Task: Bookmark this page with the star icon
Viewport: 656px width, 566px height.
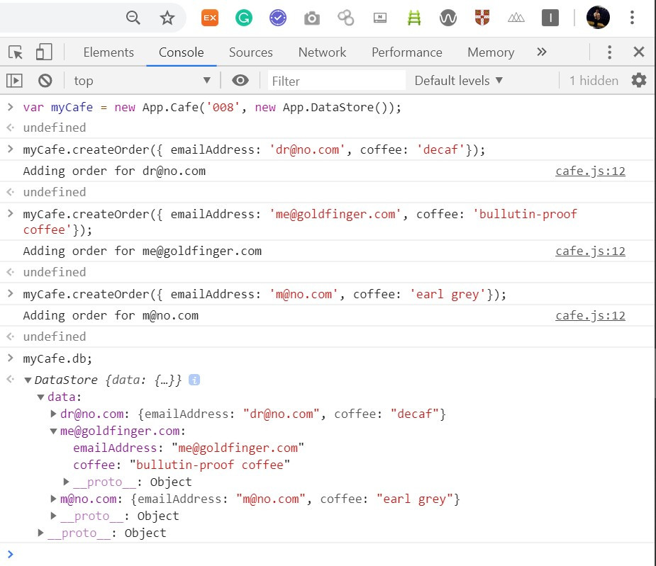Action: [167, 18]
